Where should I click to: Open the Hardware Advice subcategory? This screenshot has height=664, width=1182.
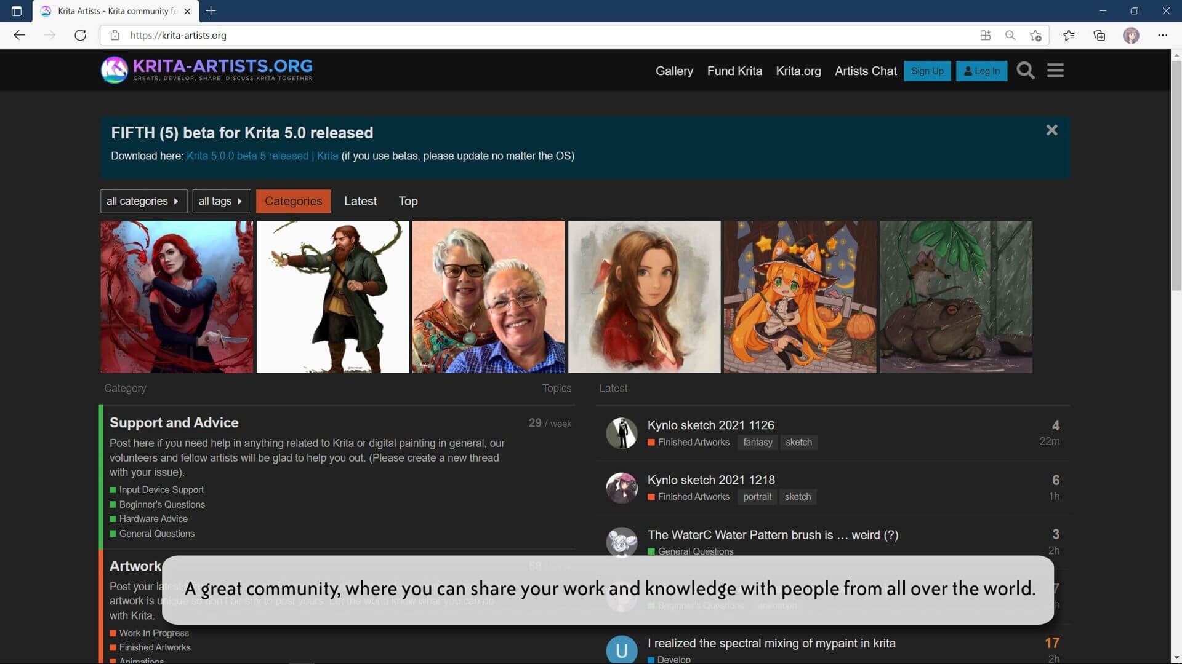tap(153, 519)
